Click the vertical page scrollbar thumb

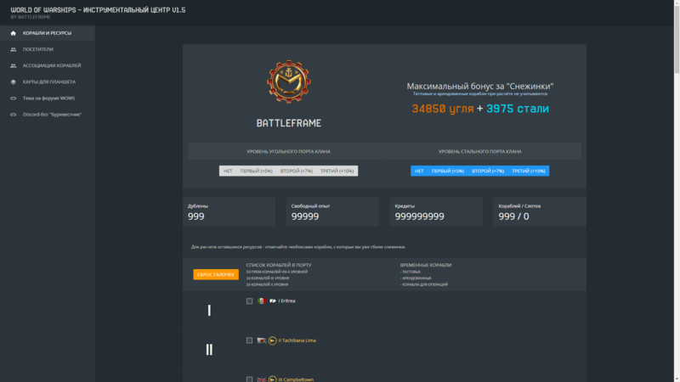point(677,39)
